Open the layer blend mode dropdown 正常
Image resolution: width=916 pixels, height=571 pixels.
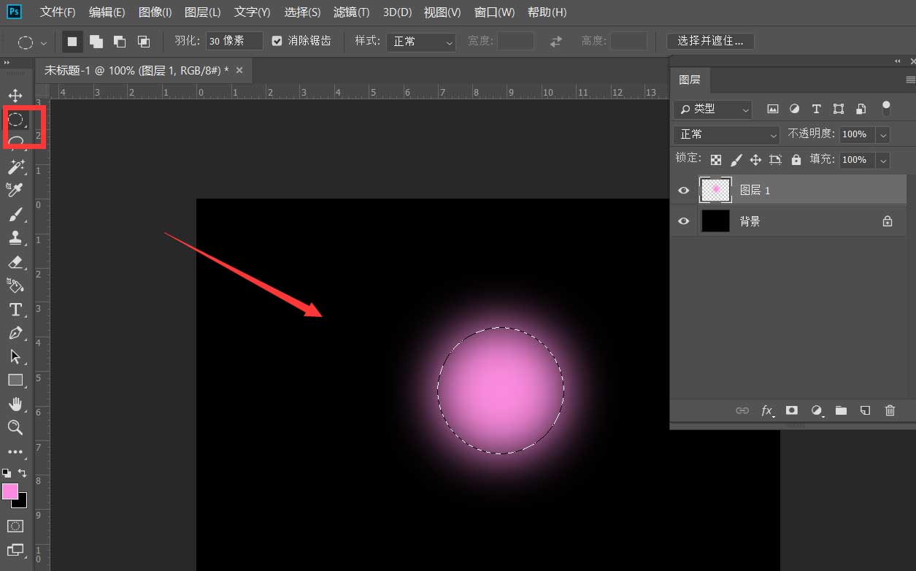[727, 134]
